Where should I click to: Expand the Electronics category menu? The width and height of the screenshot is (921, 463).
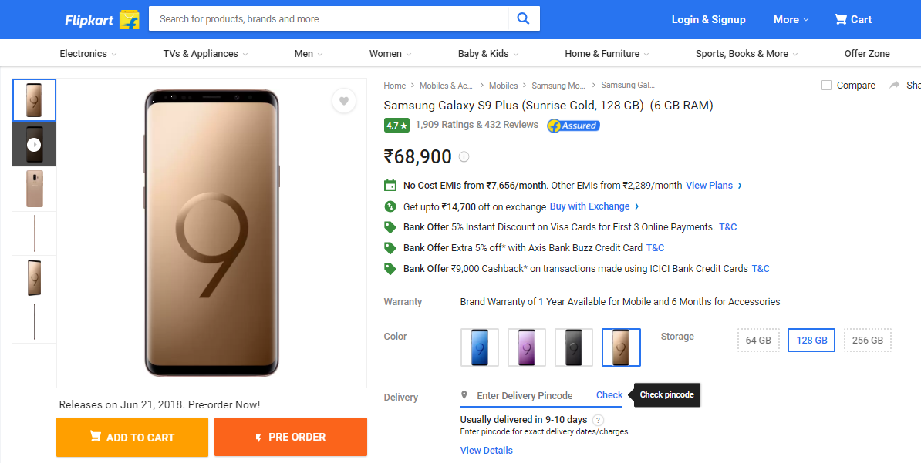coord(88,54)
